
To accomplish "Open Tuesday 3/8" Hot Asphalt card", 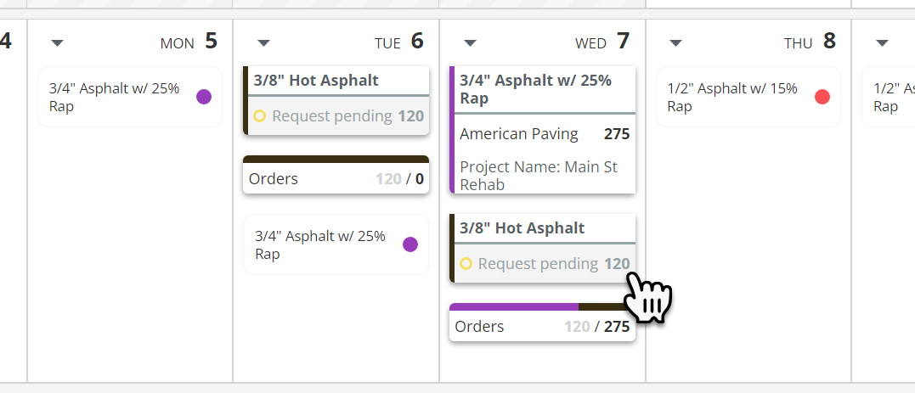I will 316,81.
